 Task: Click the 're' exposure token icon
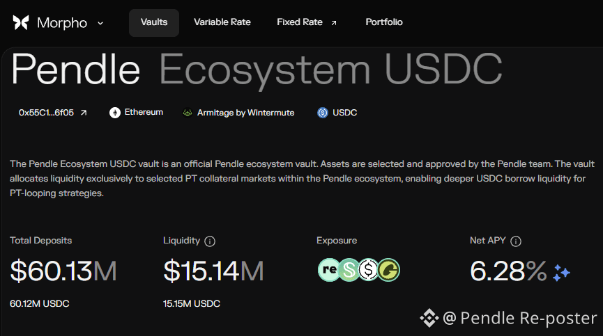pyautogui.click(x=329, y=270)
